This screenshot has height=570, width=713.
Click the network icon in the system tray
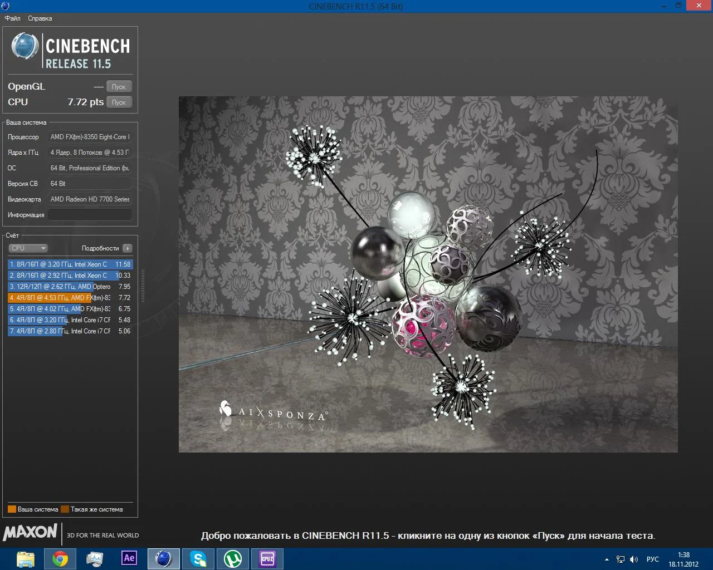pos(621,559)
